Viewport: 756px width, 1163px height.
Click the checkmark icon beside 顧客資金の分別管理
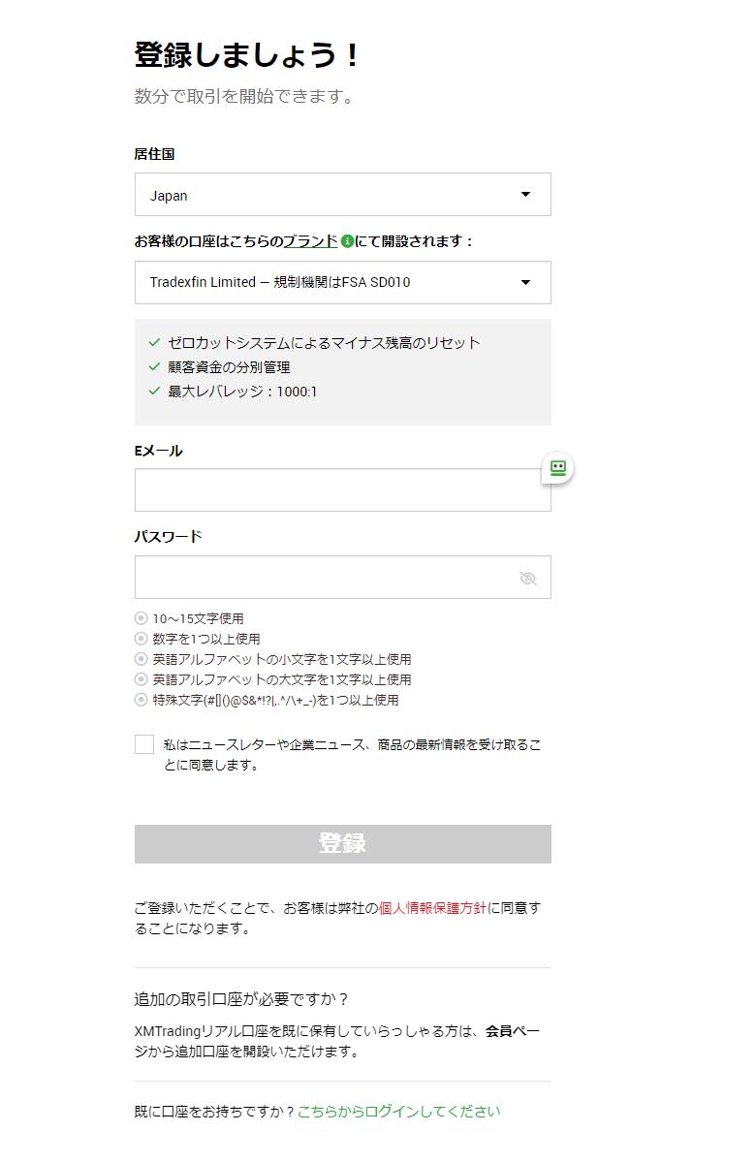154,366
